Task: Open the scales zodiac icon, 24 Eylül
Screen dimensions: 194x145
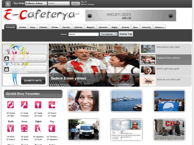Action: coord(24,128)
